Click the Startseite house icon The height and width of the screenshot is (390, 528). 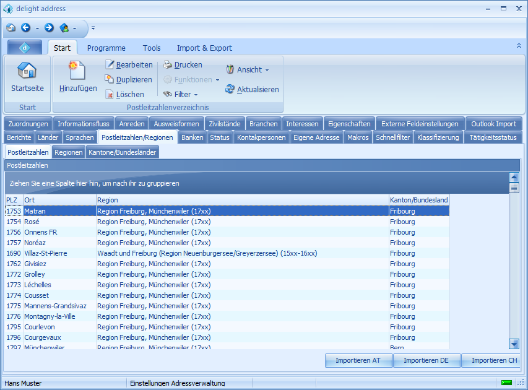(x=27, y=71)
